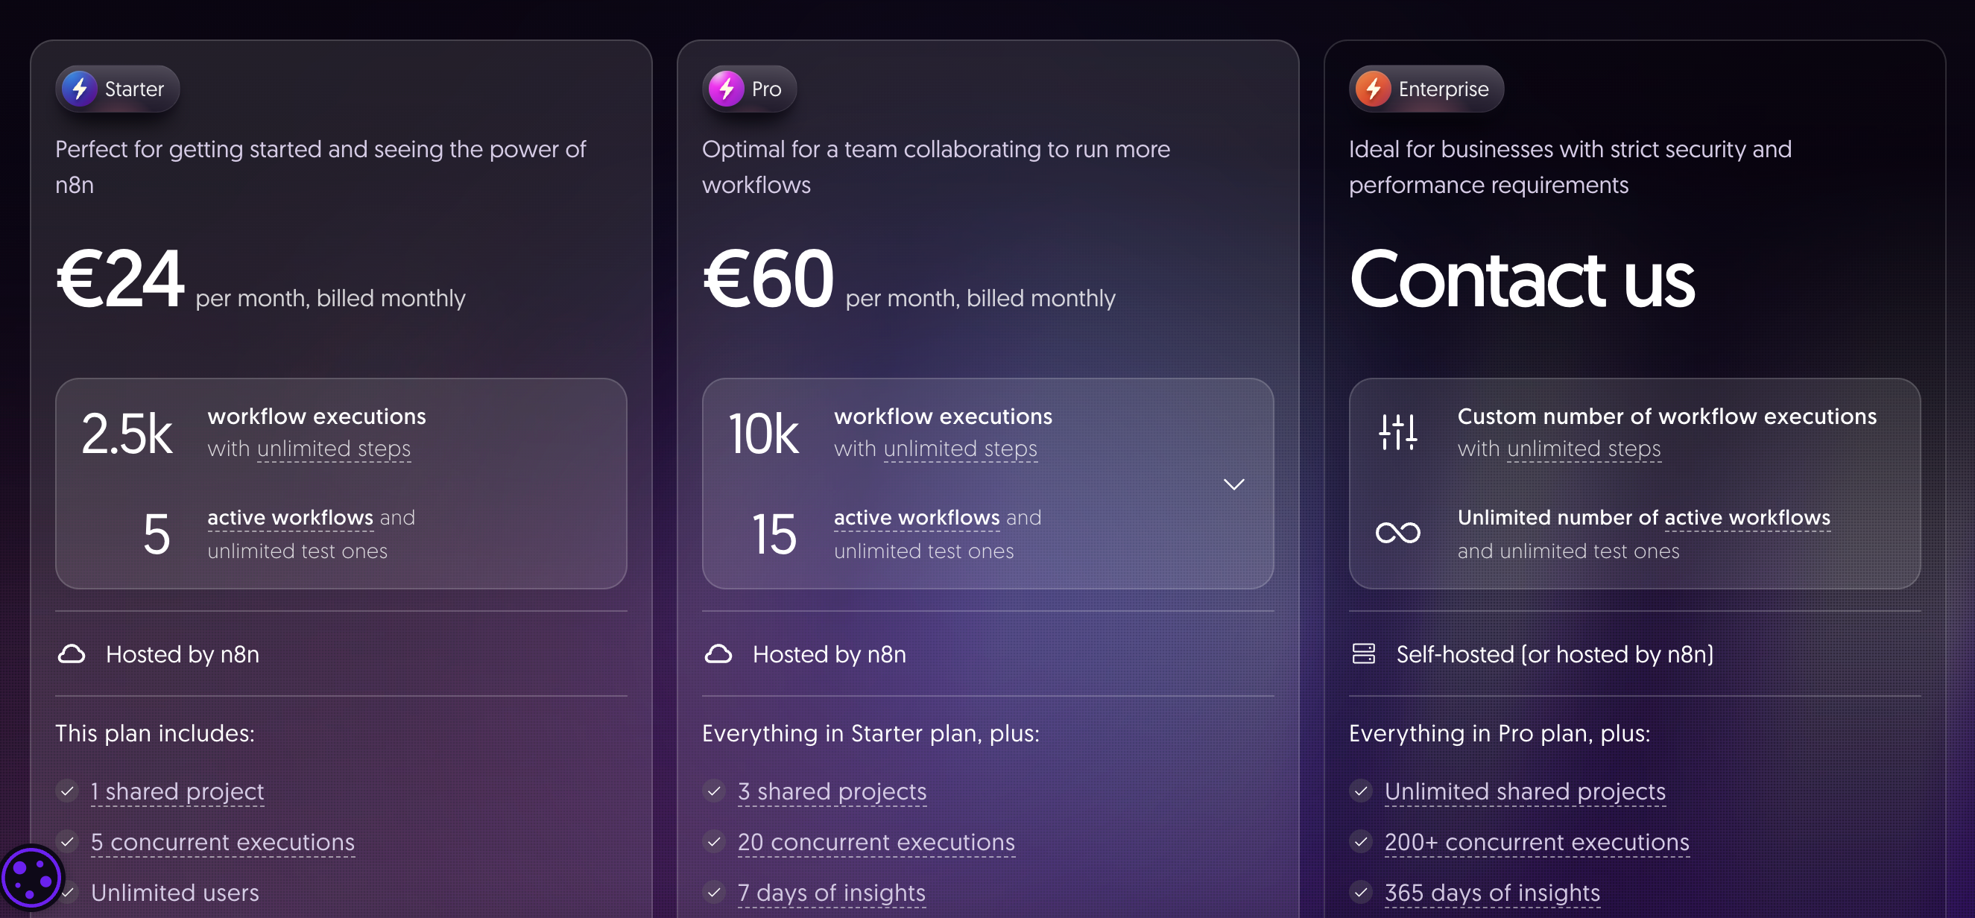
Task: Select the Starter plan badge
Action: pyautogui.click(x=117, y=89)
